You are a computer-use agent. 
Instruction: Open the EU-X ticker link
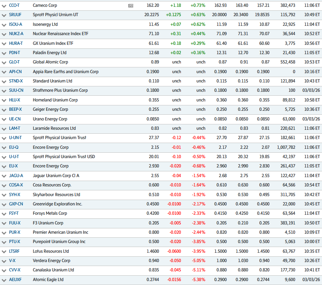click(x=13, y=166)
